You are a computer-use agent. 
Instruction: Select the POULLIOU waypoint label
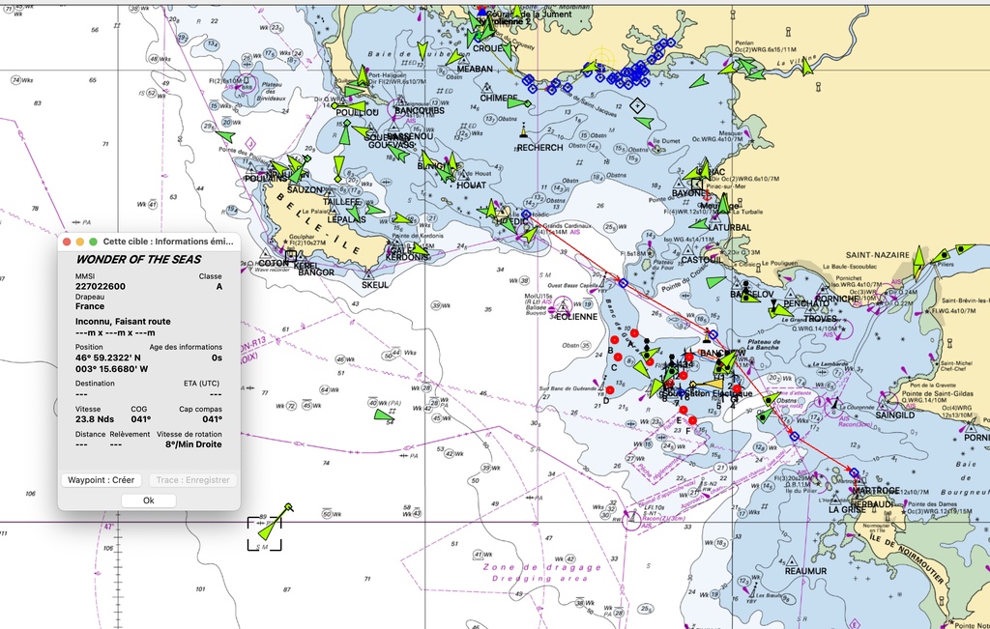358,112
